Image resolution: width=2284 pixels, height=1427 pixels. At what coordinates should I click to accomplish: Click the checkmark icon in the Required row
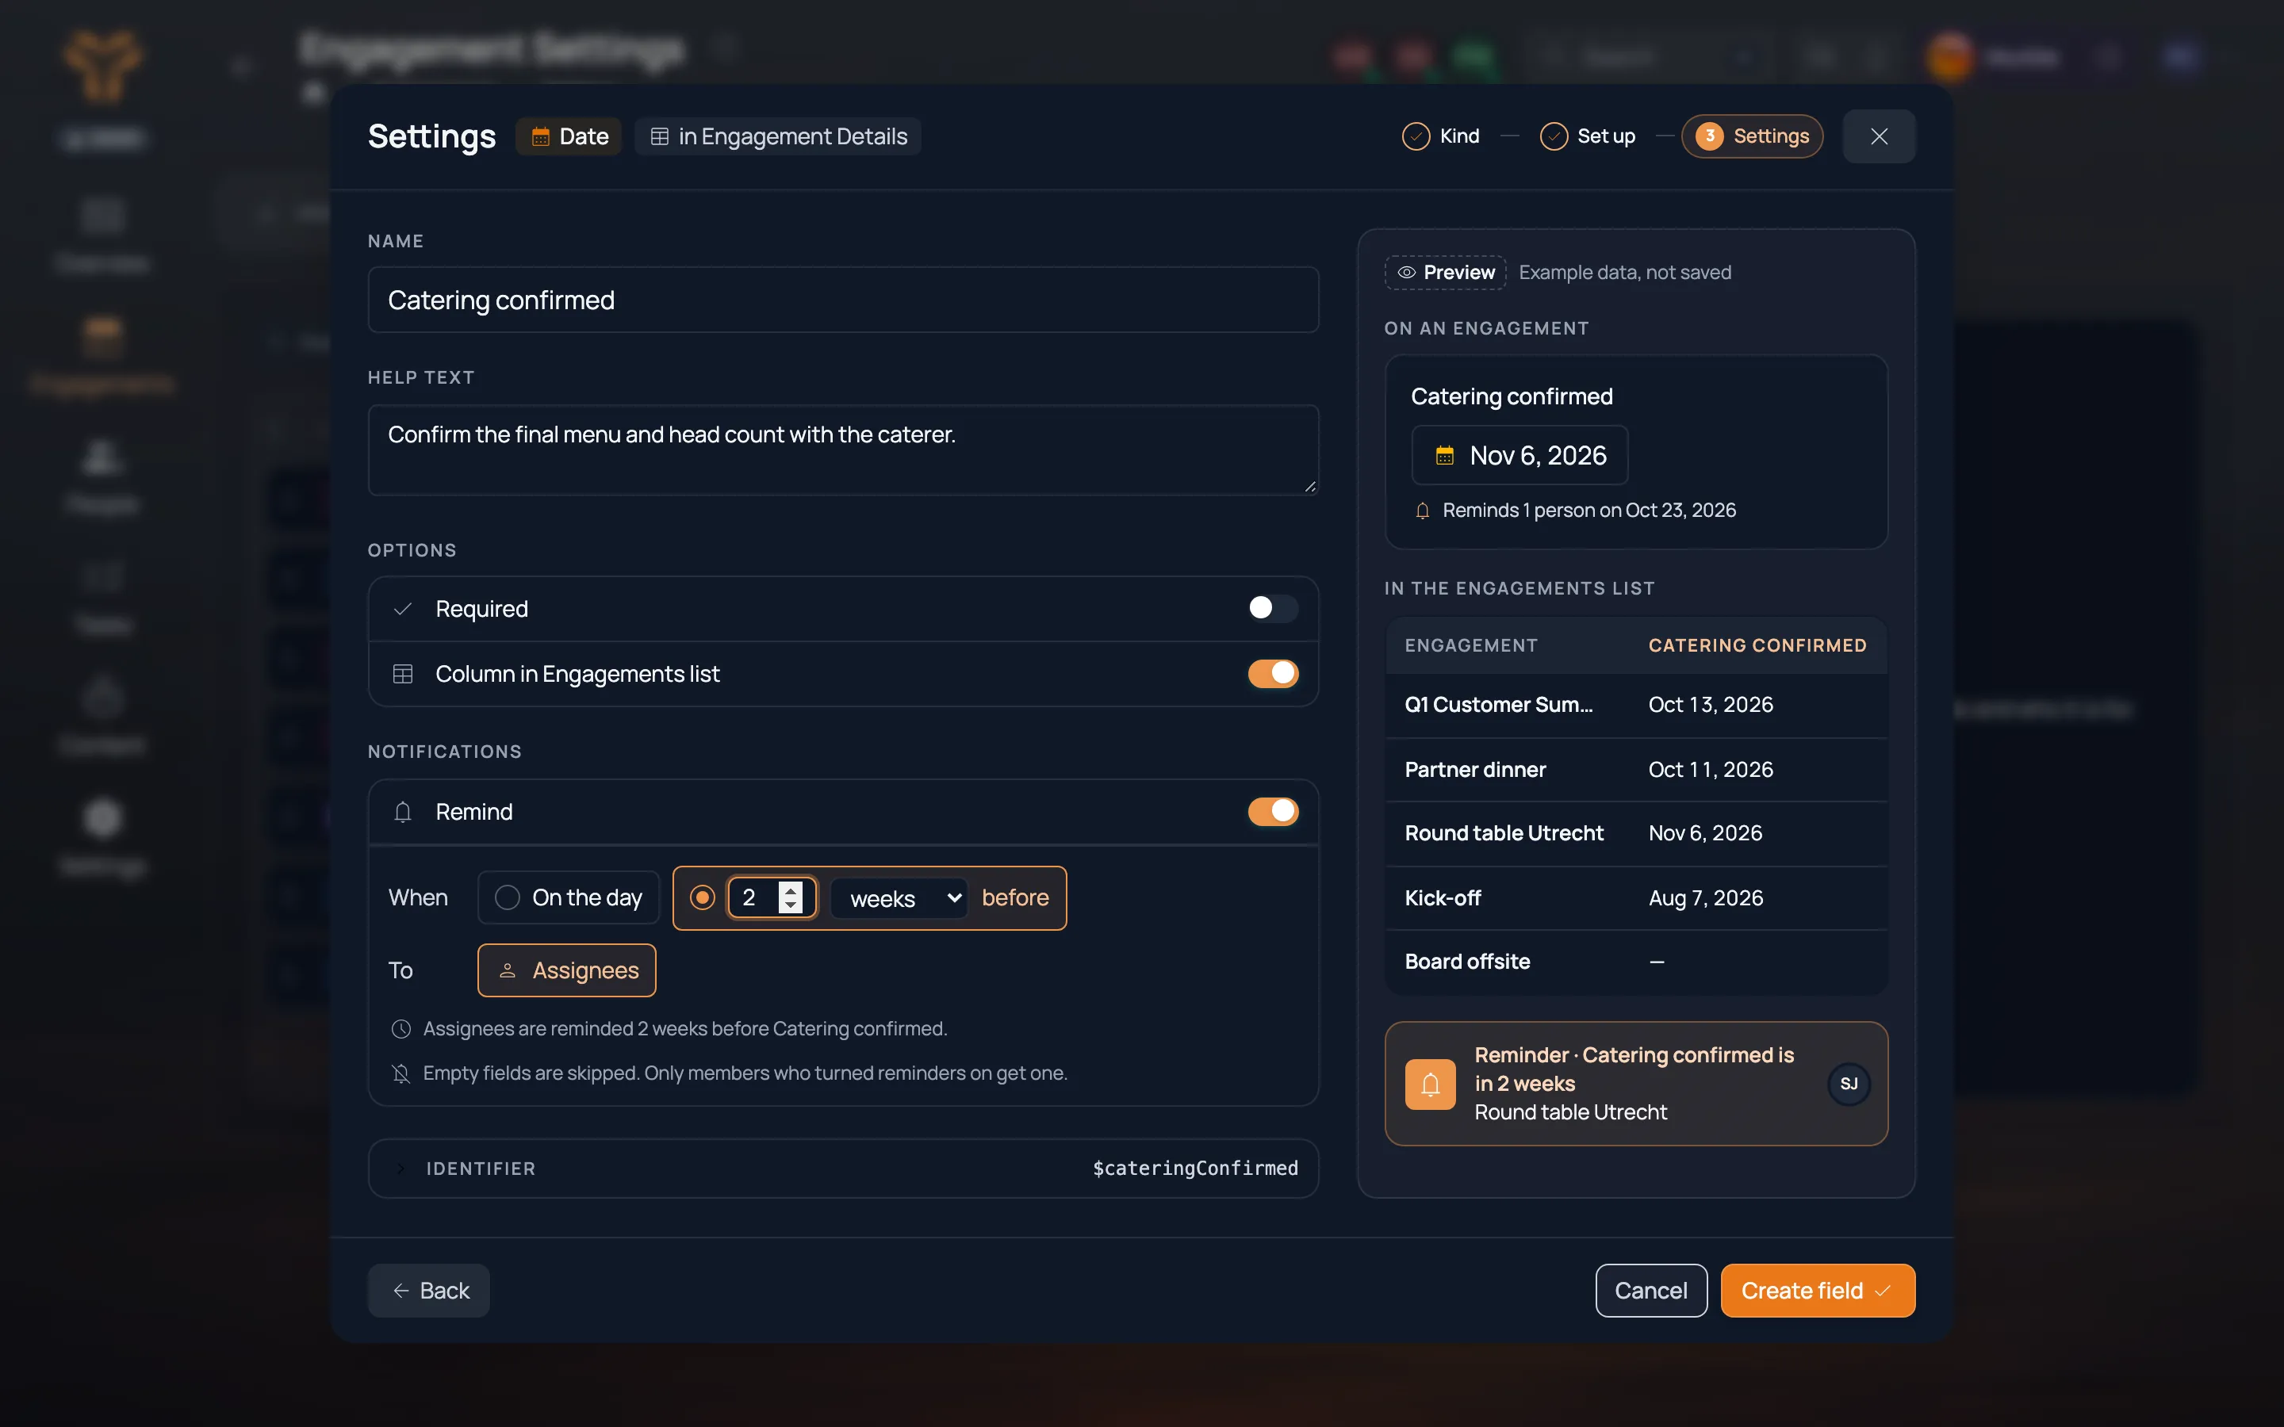tap(403, 609)
